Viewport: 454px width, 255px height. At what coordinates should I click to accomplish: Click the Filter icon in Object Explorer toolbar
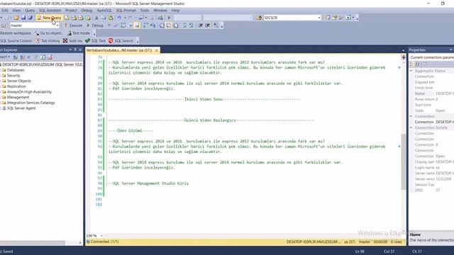pos(36,57)
